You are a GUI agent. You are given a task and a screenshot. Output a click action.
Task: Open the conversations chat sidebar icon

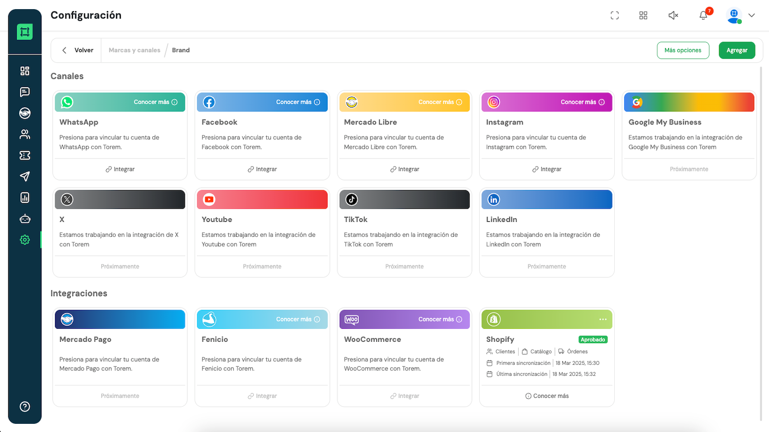[25, 92]
